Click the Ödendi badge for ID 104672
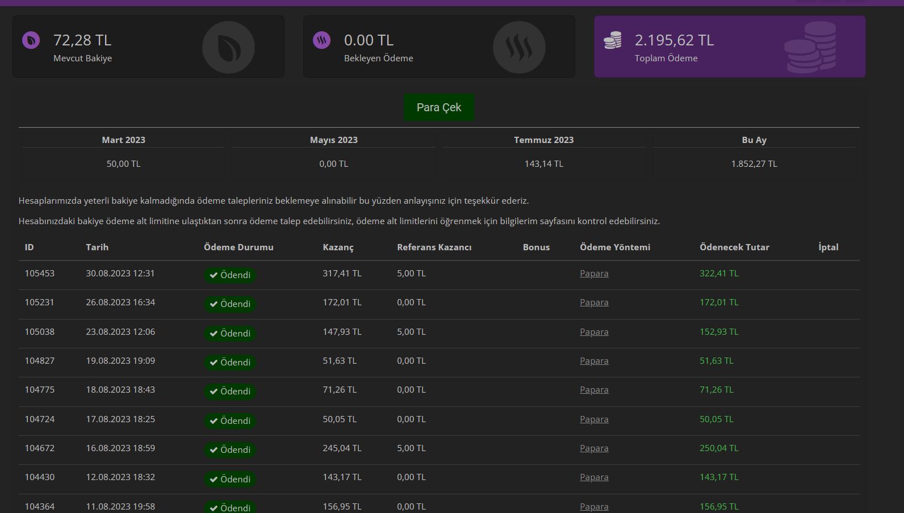Screen dimensions: 904x513 (230, 450)
